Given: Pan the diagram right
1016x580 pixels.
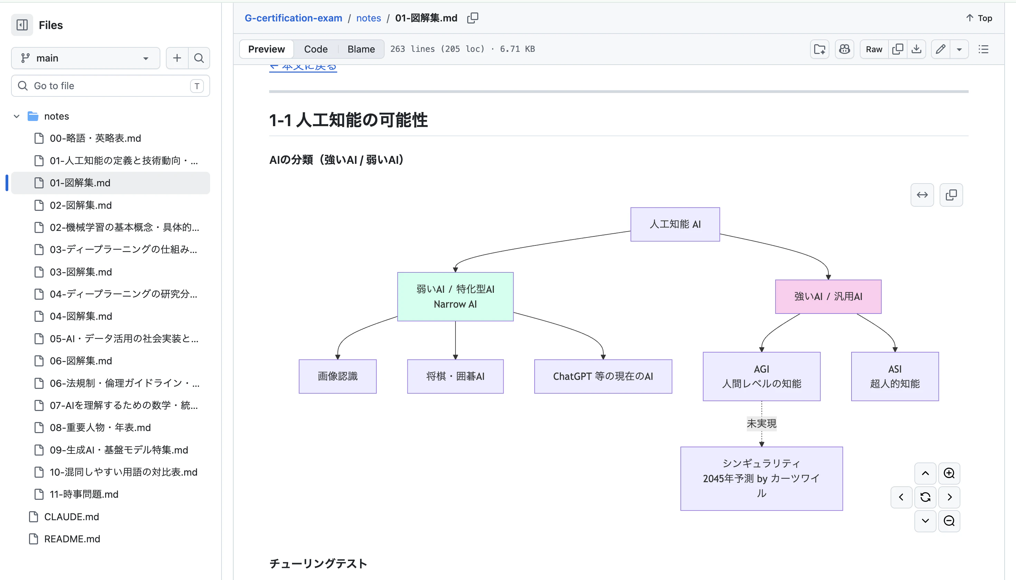Looking at the screenshot, I should 949,497.
